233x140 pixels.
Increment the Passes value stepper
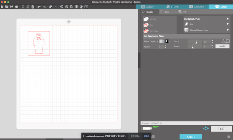pyautogui.click(x=165, y=46)
